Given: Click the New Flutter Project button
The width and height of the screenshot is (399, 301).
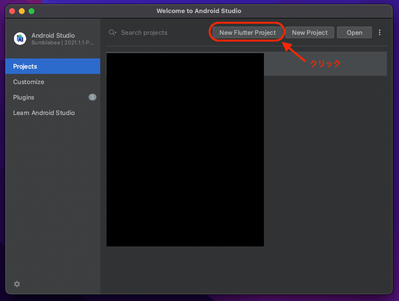Looking at the screenshot, I should pos(247,32).
